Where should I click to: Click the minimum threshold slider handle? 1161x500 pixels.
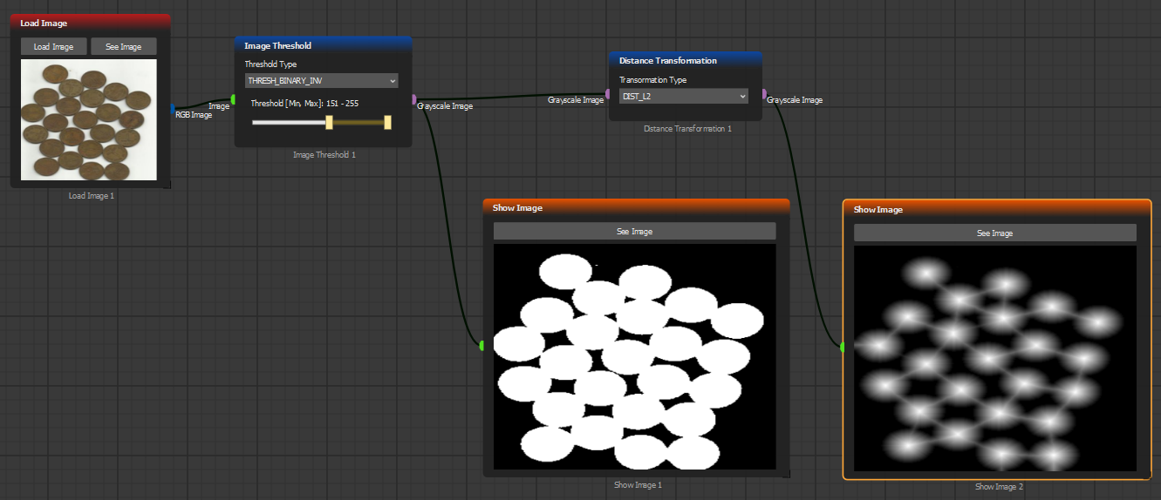[329, 123]
